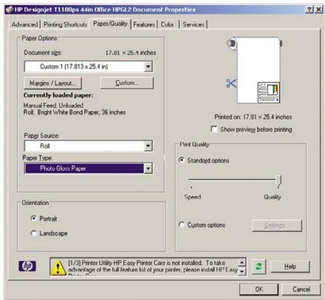Click 'Currently loaded paper:' heading
Viewport: 325px width, 300px height.
coord(58,95)
